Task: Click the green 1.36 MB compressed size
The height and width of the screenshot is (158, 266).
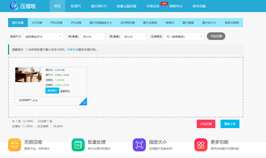Action: 60,80
